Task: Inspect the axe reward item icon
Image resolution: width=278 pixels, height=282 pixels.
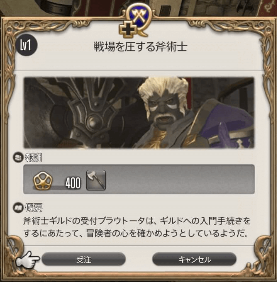Action: (x=96, y=180)
